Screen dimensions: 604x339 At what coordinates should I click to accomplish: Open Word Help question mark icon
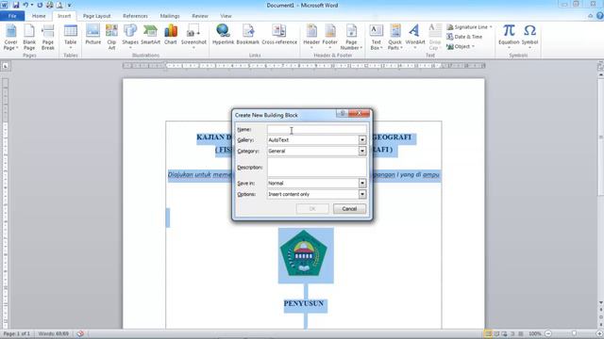point(600,16)
